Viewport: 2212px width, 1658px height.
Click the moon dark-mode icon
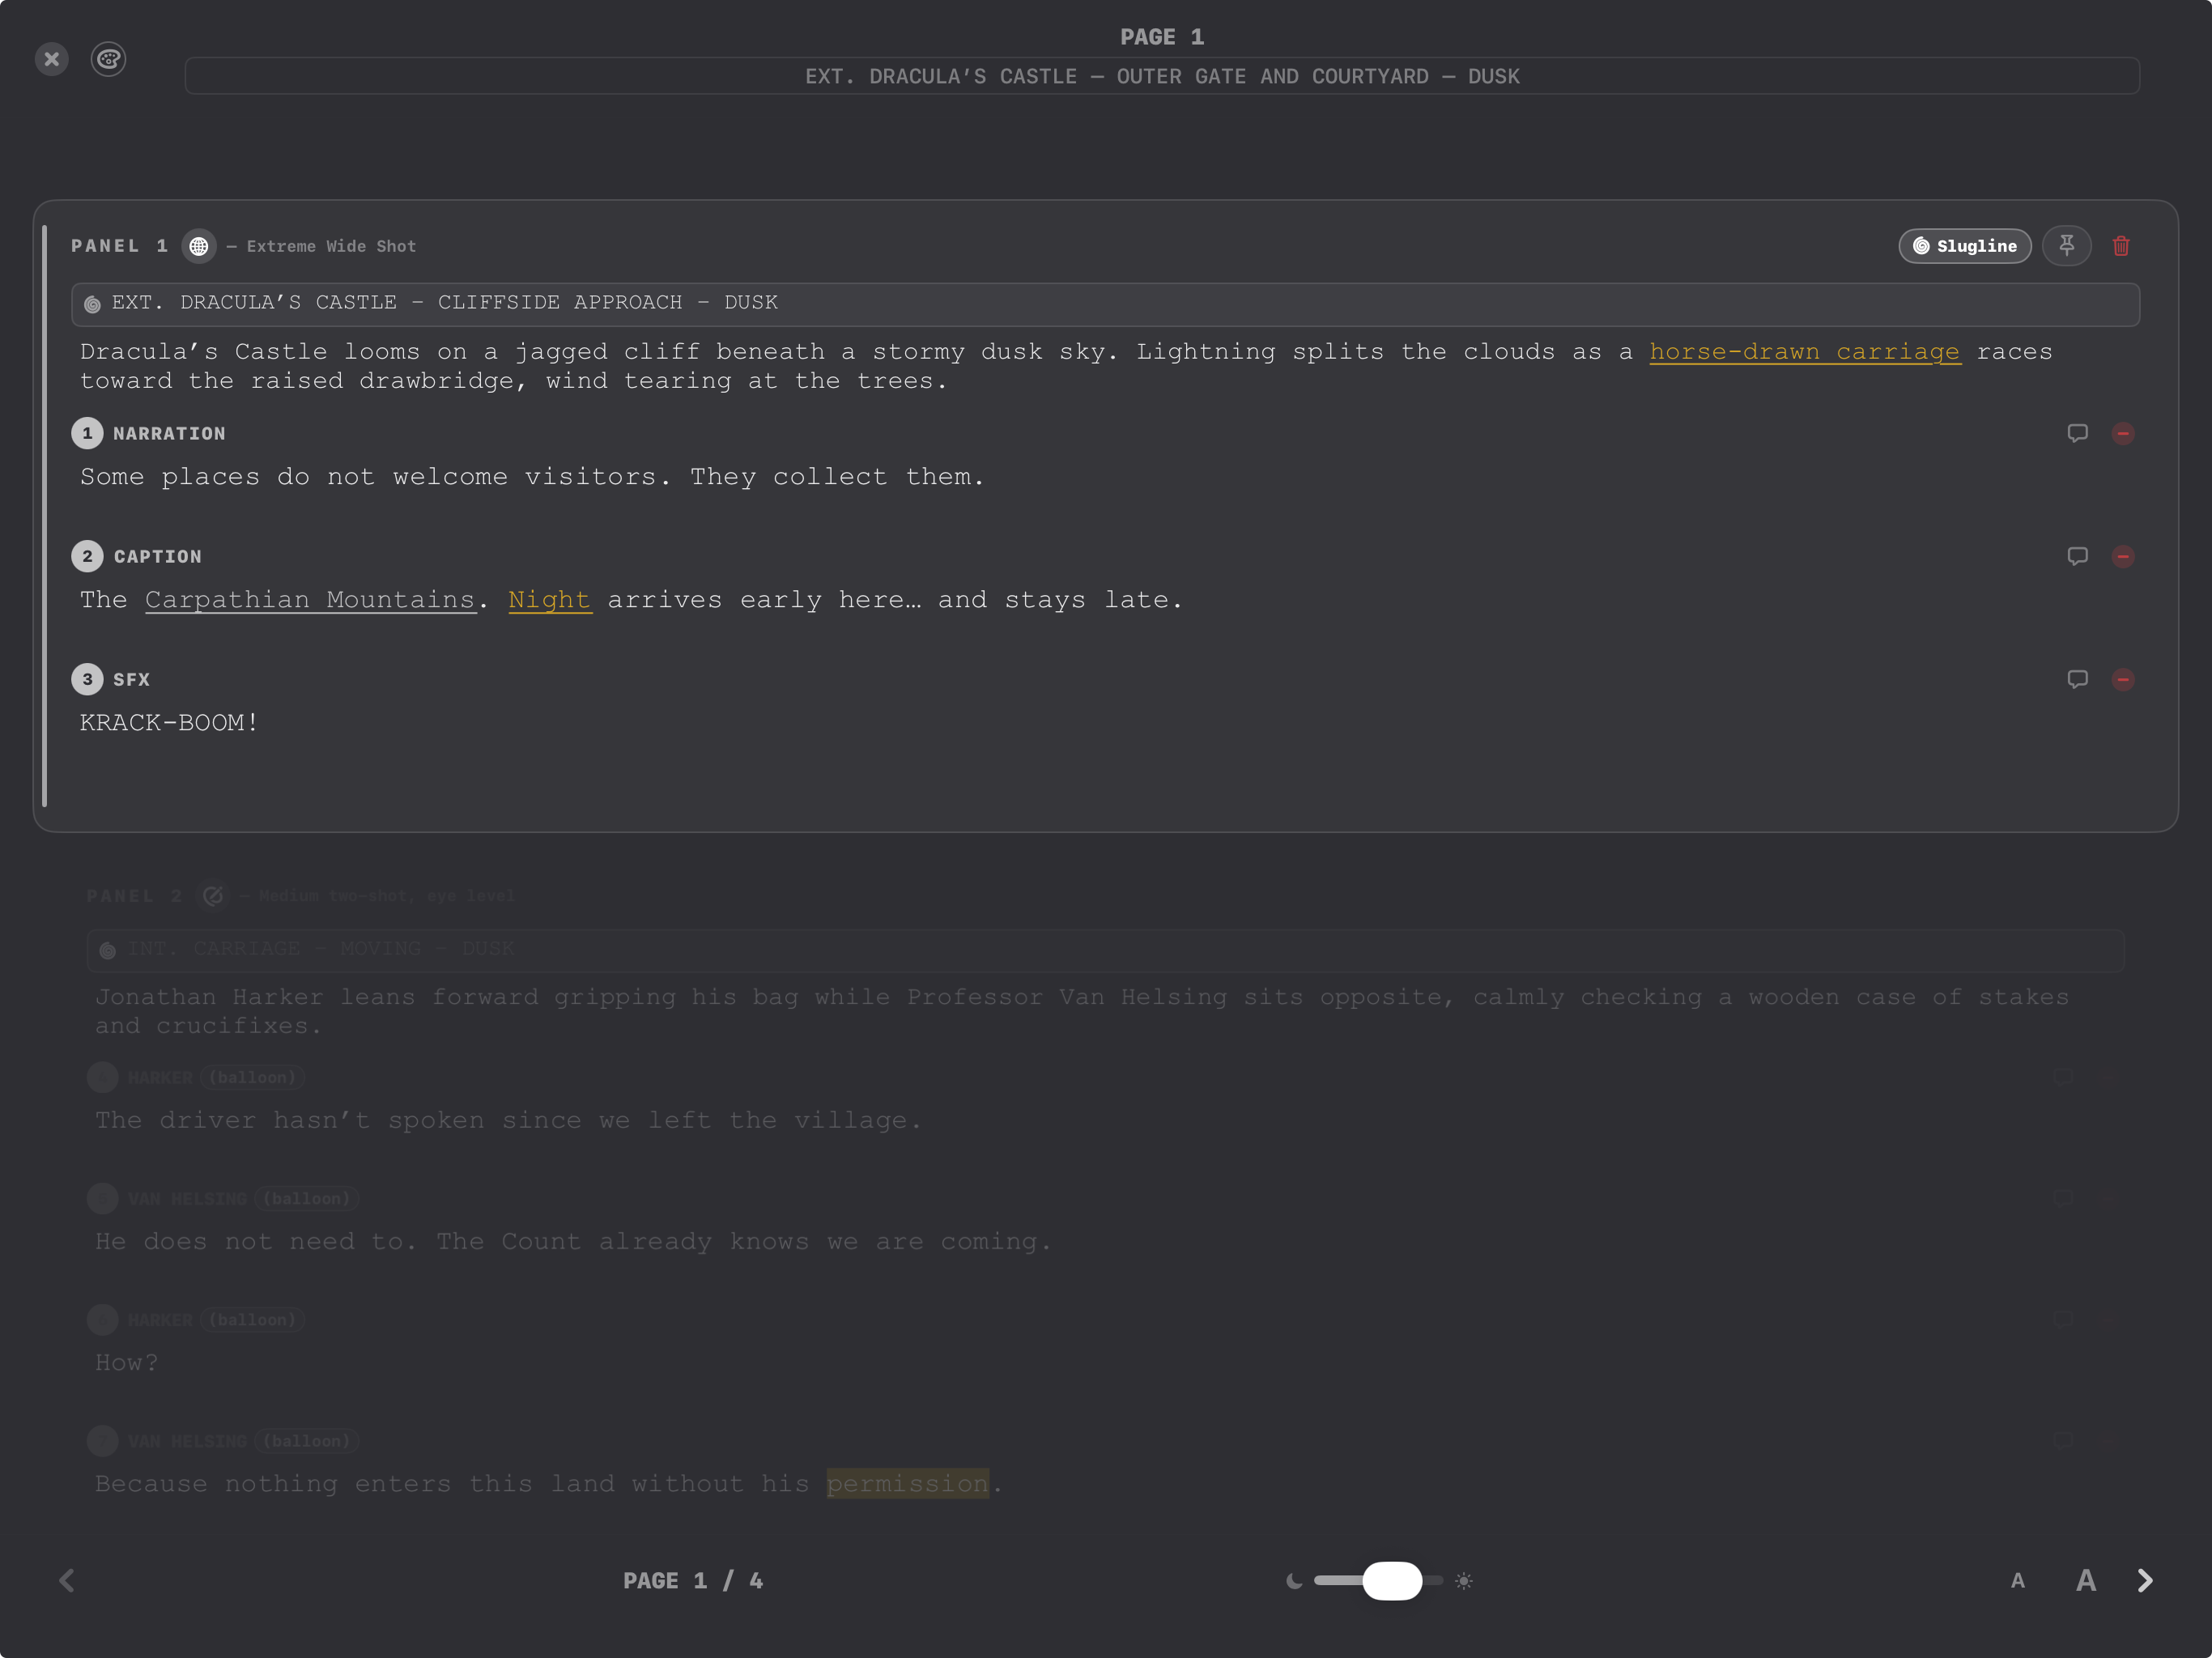(1294, 1580)
